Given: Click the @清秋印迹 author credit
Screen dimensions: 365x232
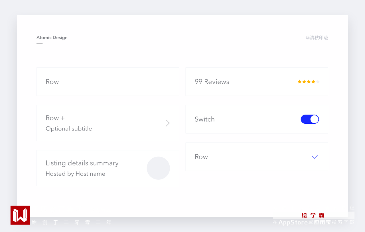Looking at the screenshot, I should click(x=317, y=38).
